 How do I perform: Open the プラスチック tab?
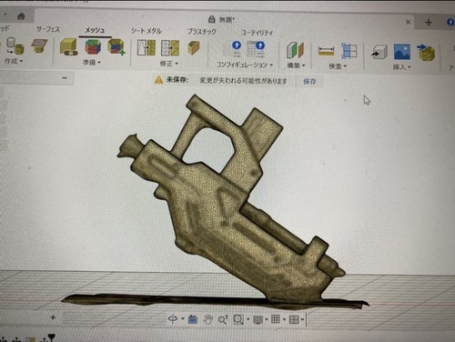click(x=202, y=31)
